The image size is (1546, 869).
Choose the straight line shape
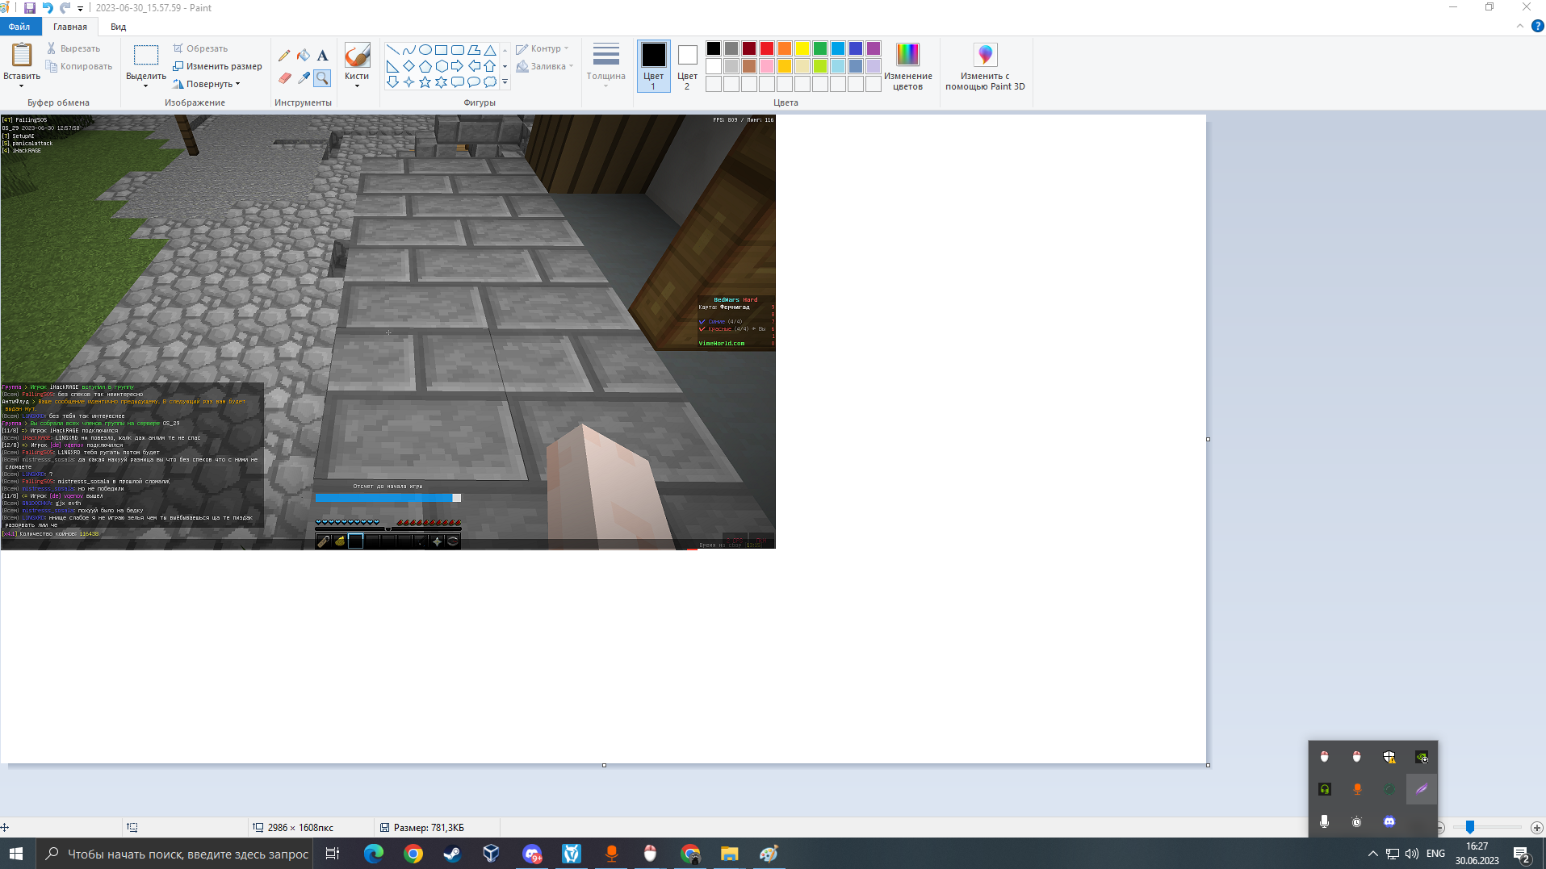[392, 50]
